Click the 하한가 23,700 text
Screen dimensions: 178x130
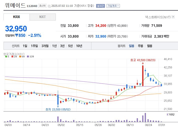click(117, 36)
